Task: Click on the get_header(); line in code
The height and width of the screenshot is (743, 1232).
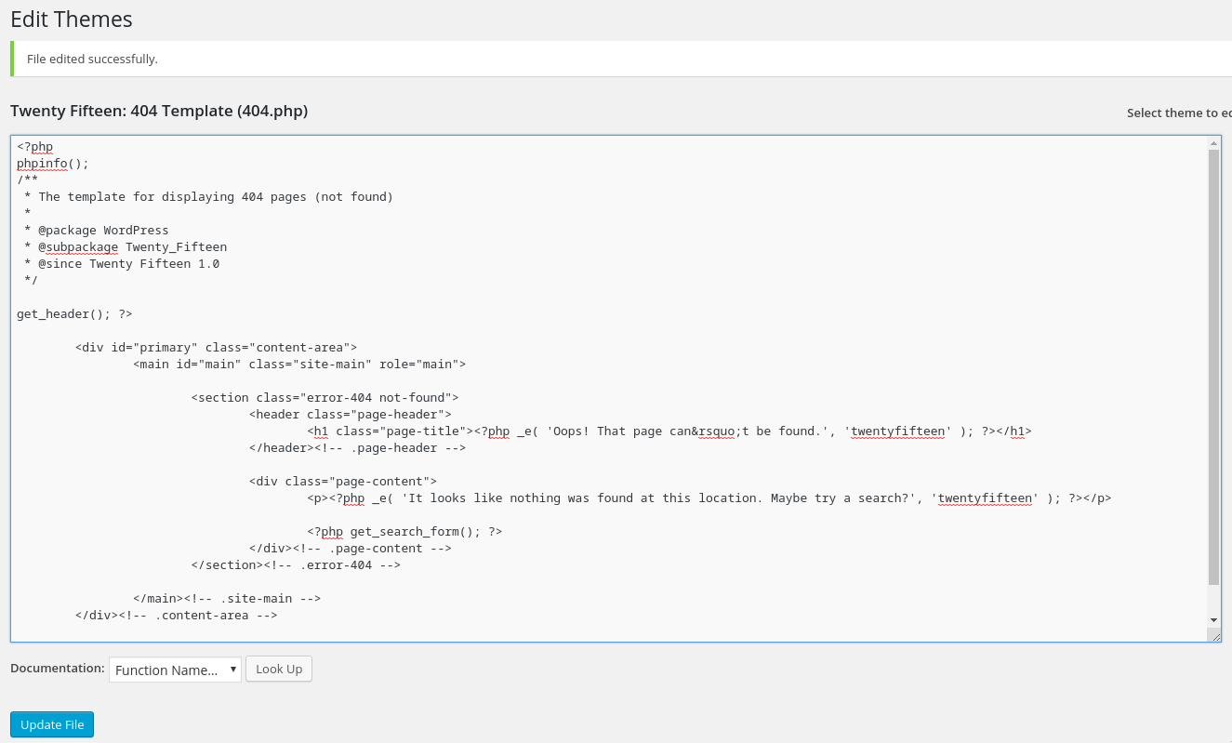Action: tap(74, 314)
